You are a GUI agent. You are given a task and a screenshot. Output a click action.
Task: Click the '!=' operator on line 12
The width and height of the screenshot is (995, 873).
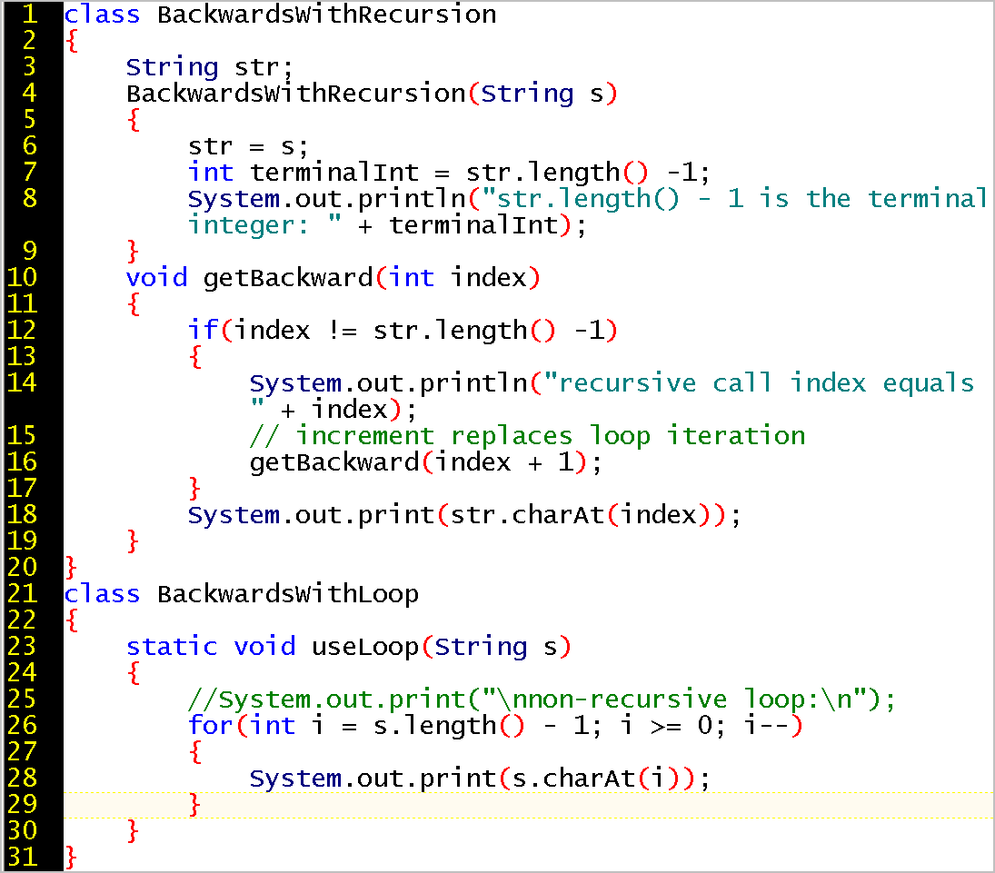[x=342, y=331]
